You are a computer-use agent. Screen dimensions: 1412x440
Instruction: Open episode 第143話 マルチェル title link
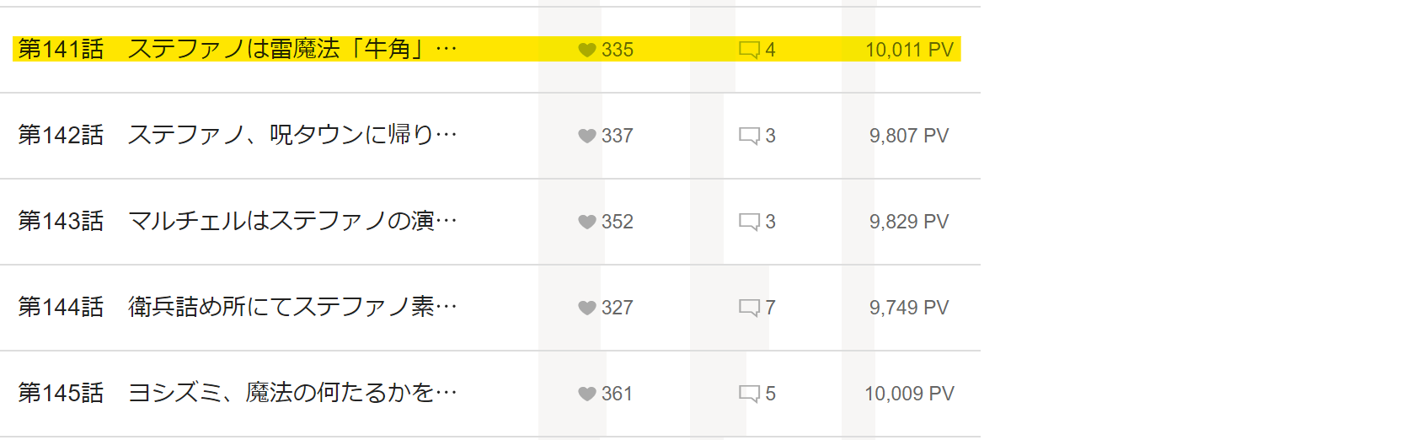coord(238,222)
